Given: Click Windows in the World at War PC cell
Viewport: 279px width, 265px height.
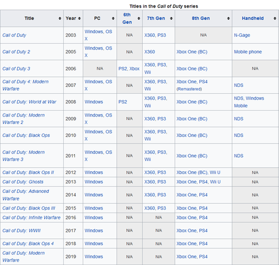Looking at the screenshot, I should 94,102.
